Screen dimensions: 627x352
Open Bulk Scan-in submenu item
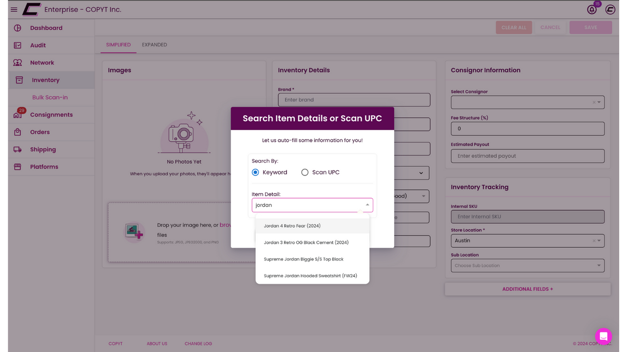point(50,97)
